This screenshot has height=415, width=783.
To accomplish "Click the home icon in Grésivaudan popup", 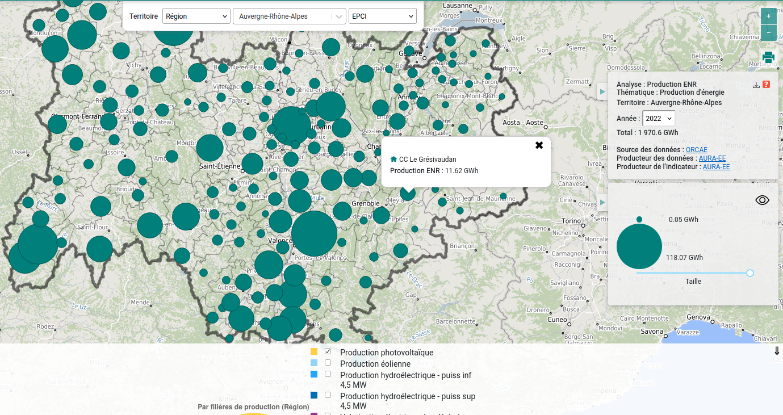I will coord(393,160).
